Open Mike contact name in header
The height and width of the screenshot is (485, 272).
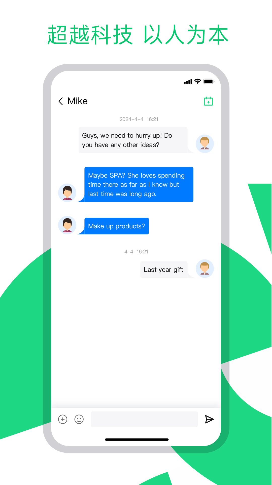pos(78,101)
